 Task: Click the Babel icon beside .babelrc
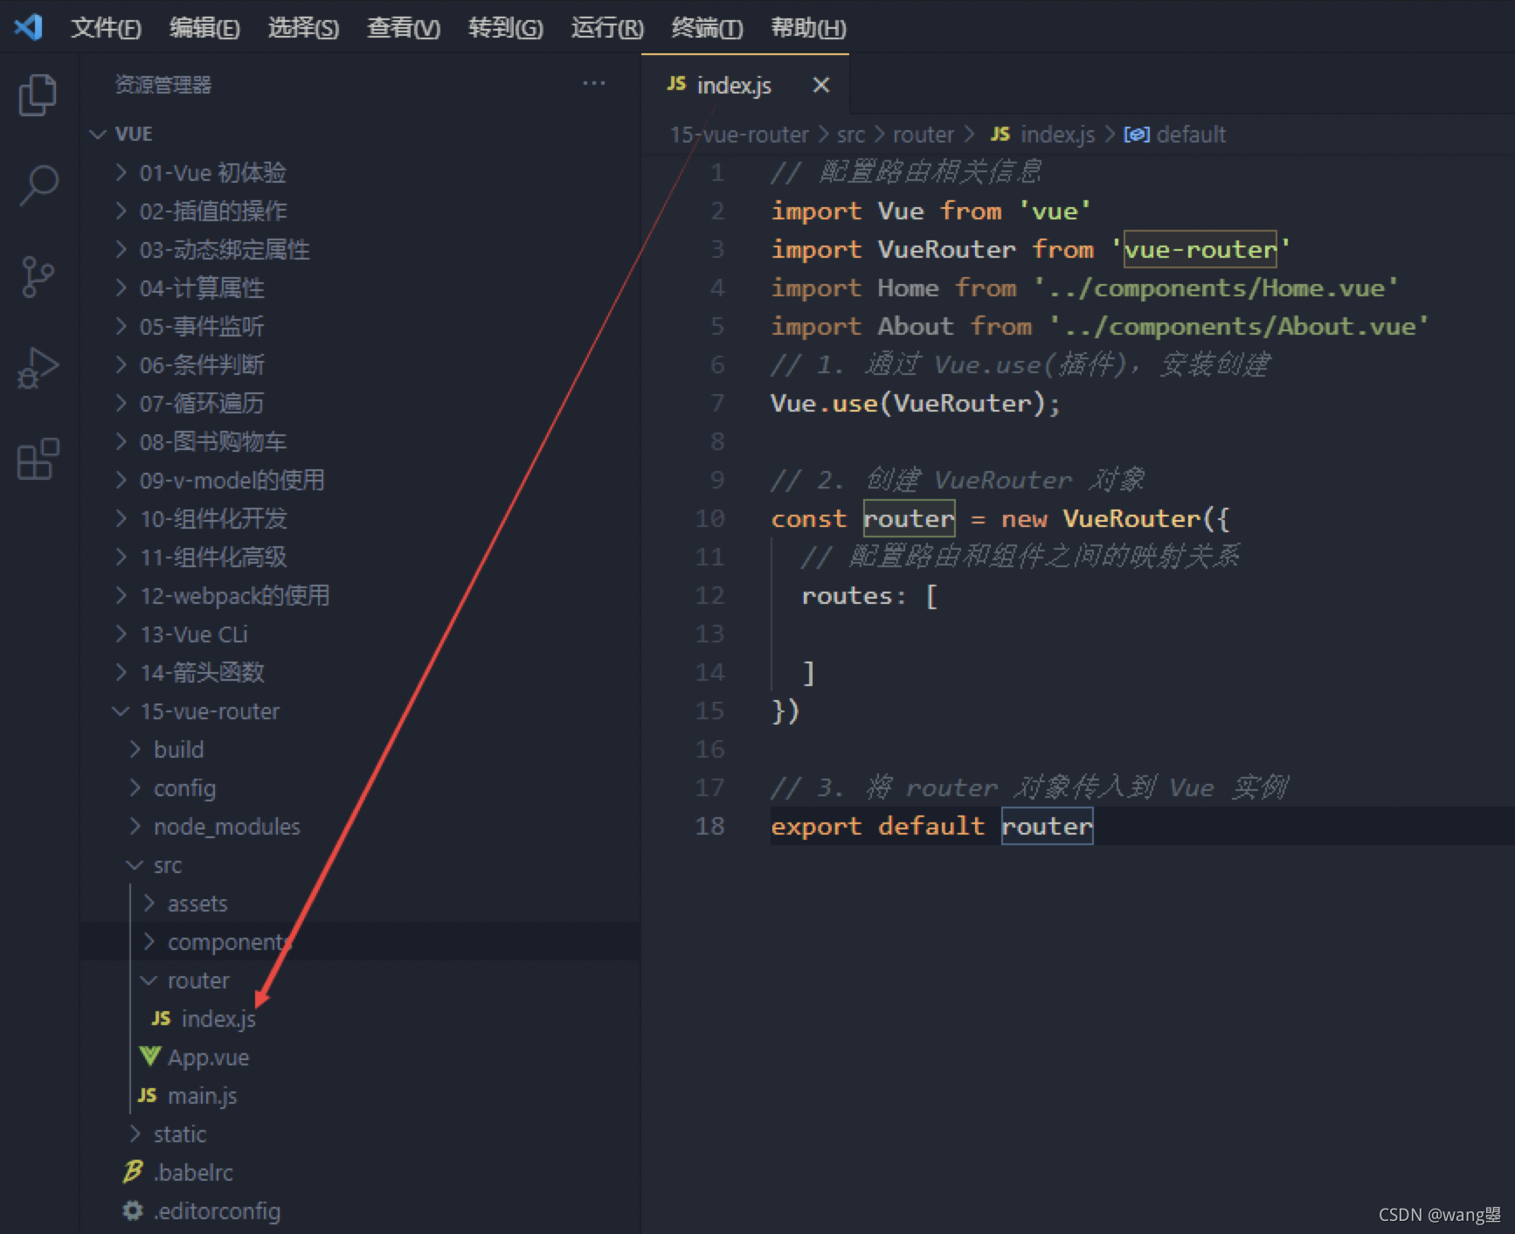point(133,1172)
